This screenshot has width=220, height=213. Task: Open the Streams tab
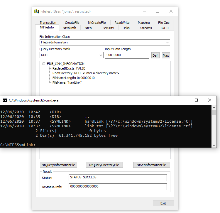[146, 28]
